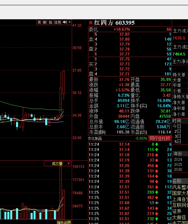Select tick row 37.26 with volume 456
Screen dimensions: 188x224
pyautogui.click(x=130, y=166)
